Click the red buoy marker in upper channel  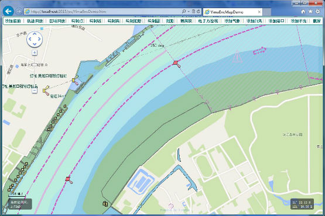[x=176, y=62]
